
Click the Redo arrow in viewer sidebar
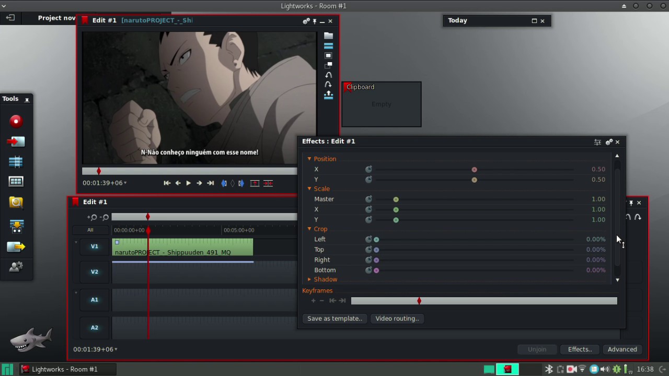click(328, 85)
